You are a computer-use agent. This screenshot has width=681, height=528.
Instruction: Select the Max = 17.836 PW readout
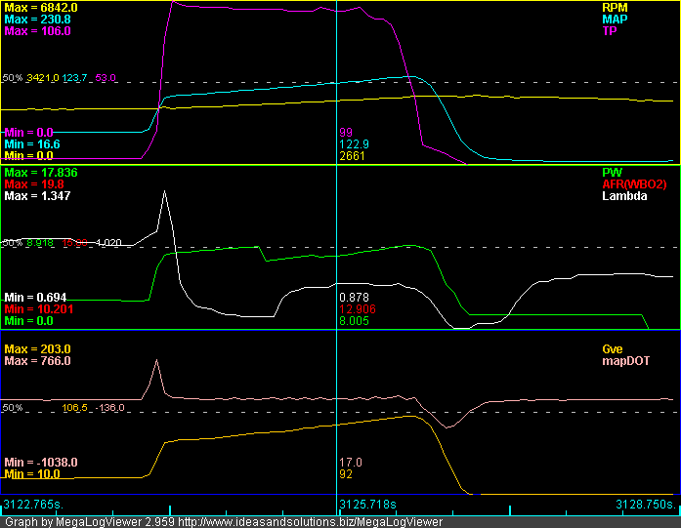pyautogui.click(x=41, y=172)
